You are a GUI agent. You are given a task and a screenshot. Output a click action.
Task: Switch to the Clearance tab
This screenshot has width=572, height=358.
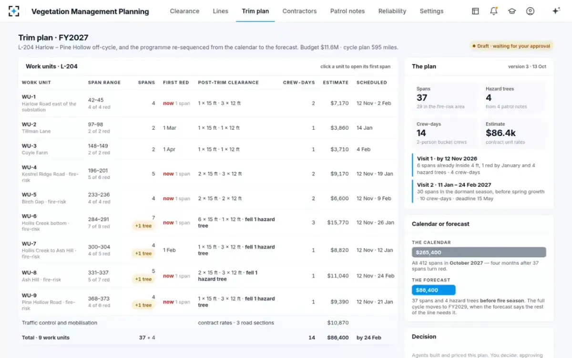coord(184,11)
